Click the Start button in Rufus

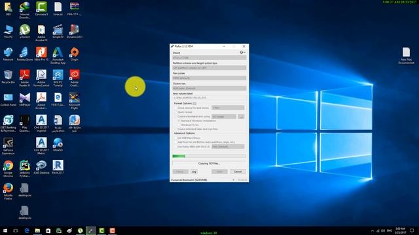[x=220, y=172]
